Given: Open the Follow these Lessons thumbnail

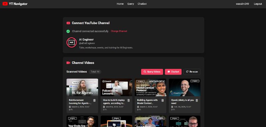Looking at the screenshot, I should coord(116,87).
